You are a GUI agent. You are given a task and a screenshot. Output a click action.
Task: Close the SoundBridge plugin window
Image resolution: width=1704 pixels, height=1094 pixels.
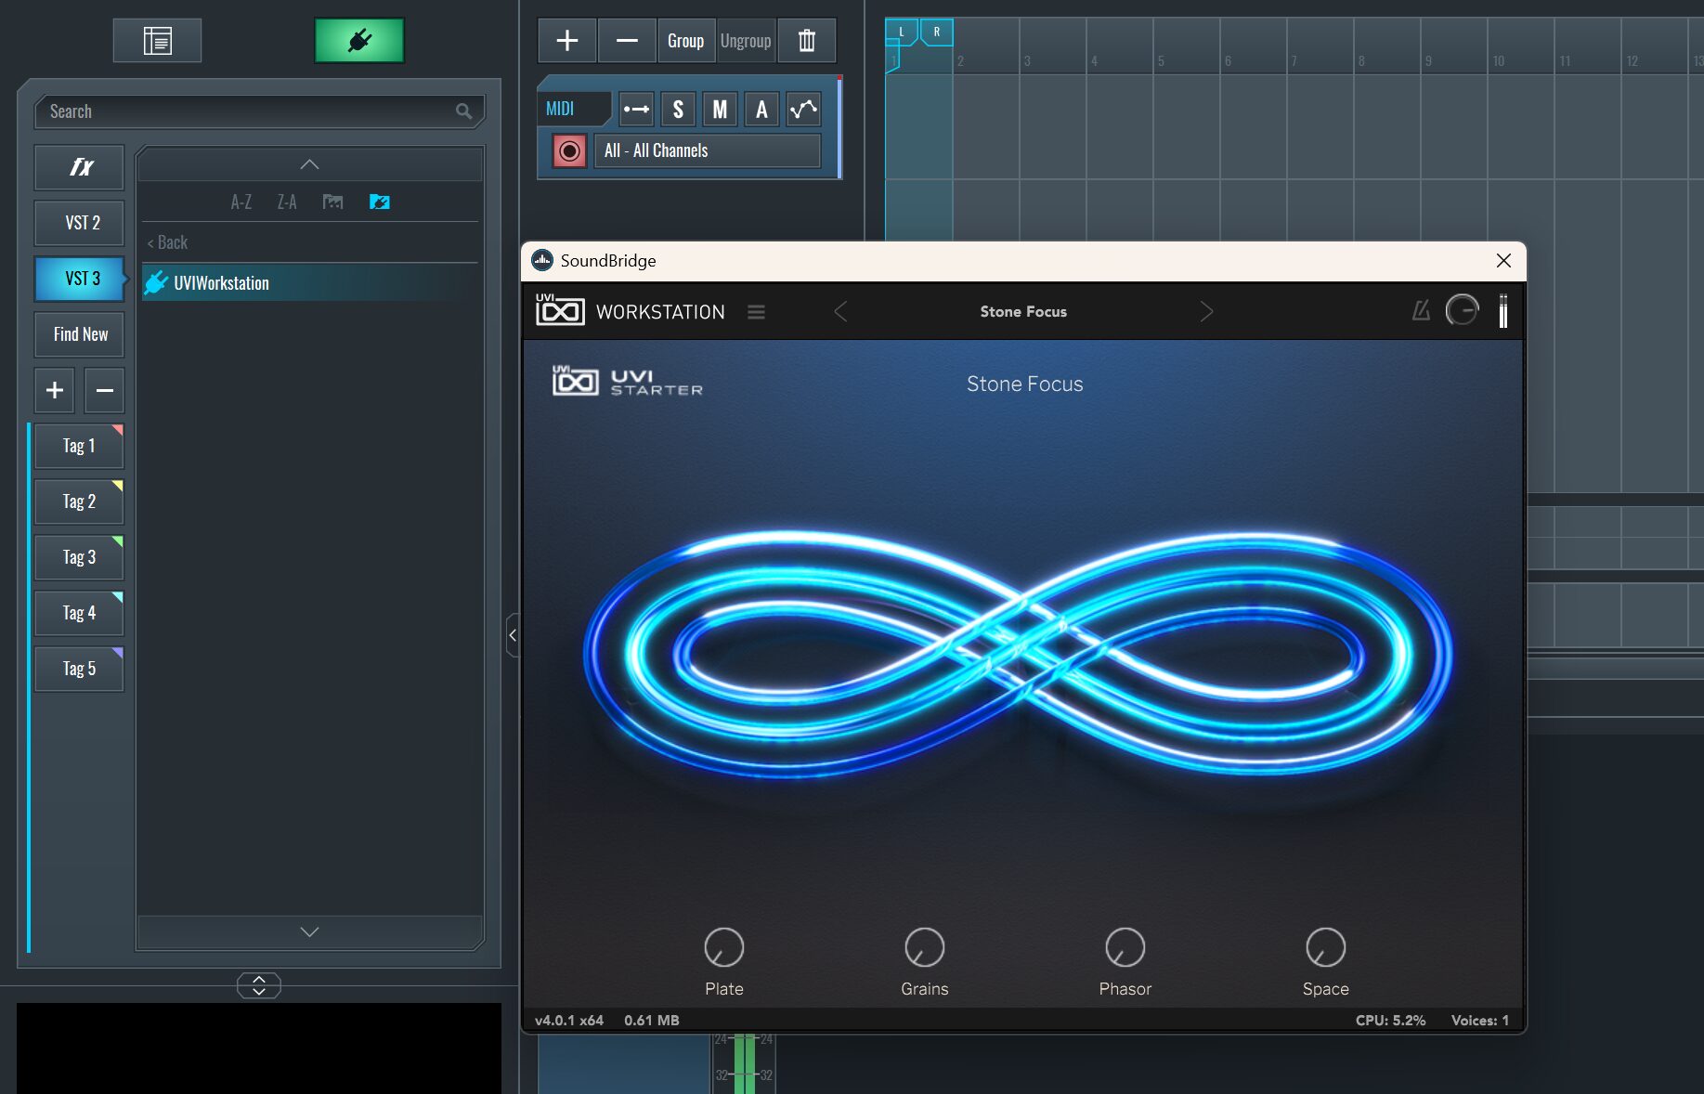pyautogui.click(x=1503, y=261)
